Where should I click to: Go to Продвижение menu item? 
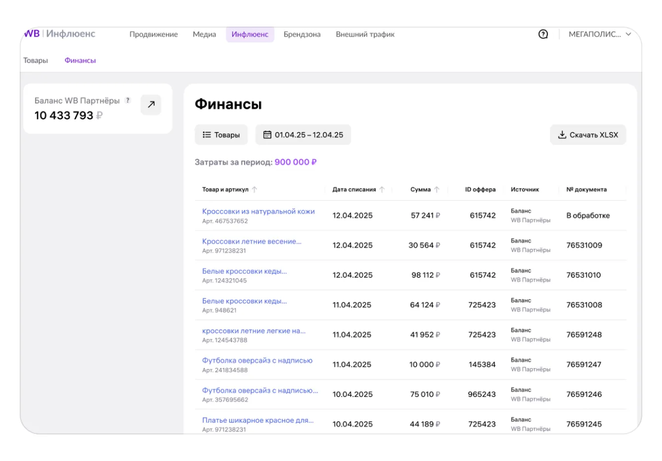click(x=154, y=34)
